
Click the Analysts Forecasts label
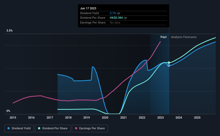click(x=184, y=37)
